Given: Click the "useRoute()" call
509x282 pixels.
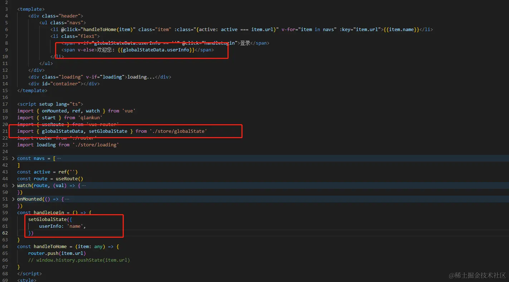Looking at the screenshot, I should click(x=69, y=178).
